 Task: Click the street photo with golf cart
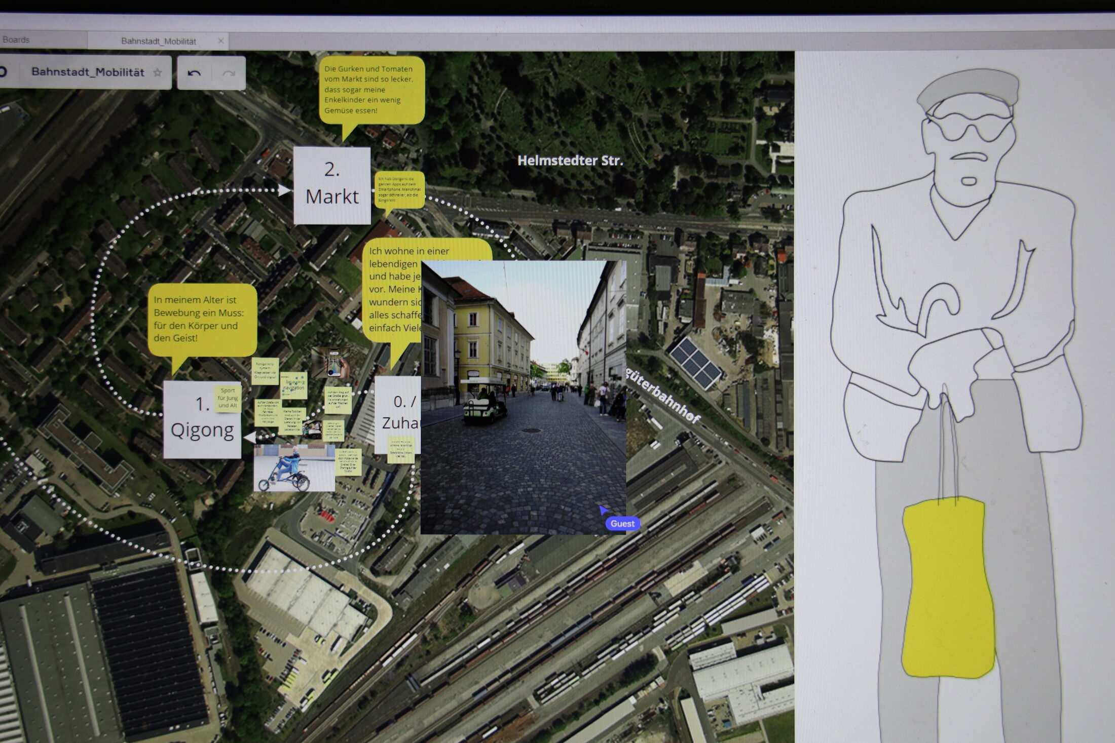[x=523, y=397]
